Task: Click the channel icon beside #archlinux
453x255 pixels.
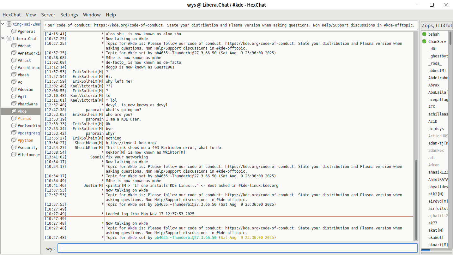Action: pos(14,68)
